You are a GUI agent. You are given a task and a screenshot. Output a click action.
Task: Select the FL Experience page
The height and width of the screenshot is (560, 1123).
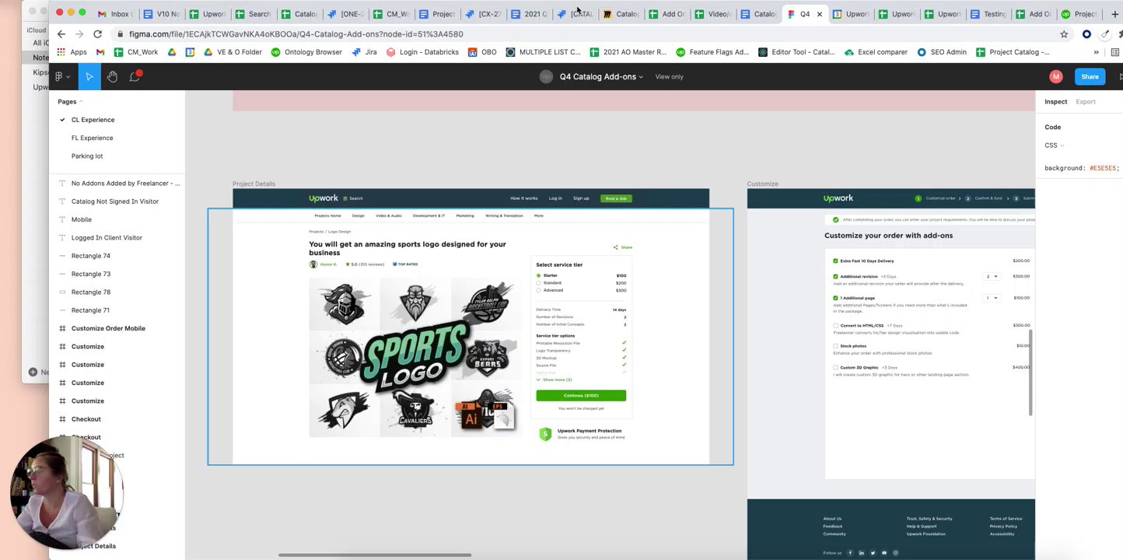tap(92, 138)
